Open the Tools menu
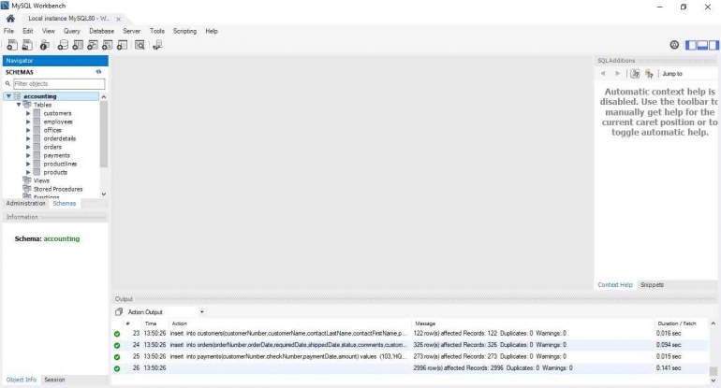The image size is (721, 388). pos(156,31)
